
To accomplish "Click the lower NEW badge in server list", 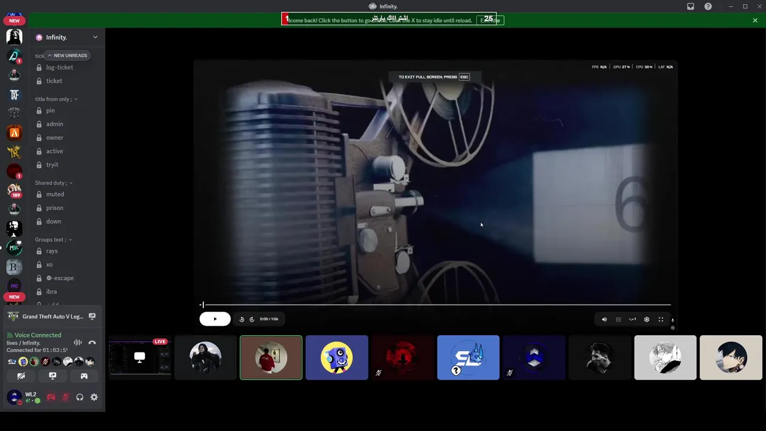I will [14, 296].
